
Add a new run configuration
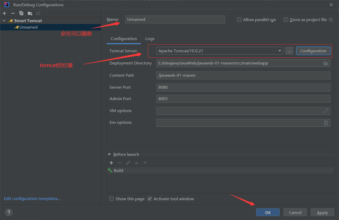point(4,13)
